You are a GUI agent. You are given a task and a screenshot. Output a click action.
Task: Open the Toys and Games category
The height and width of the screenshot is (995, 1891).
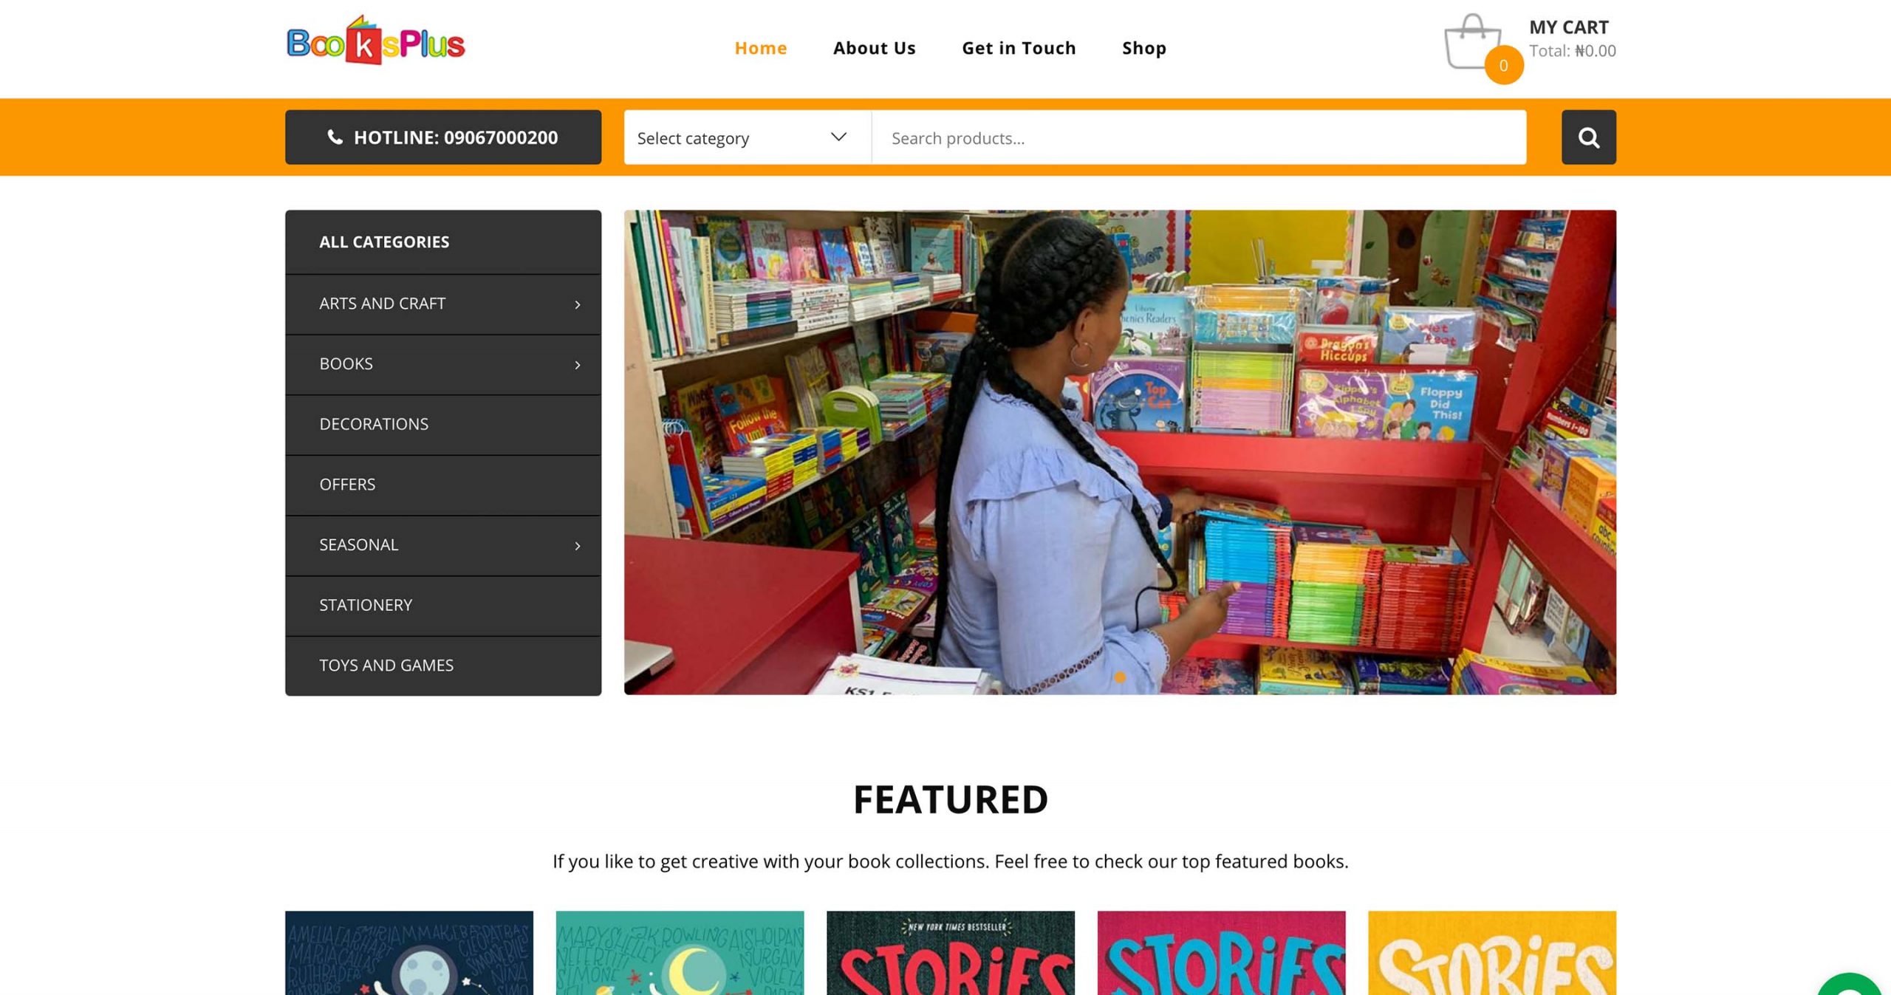(443, 666)
